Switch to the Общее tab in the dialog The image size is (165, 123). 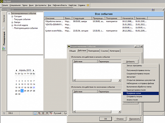[x=73, y=51]
